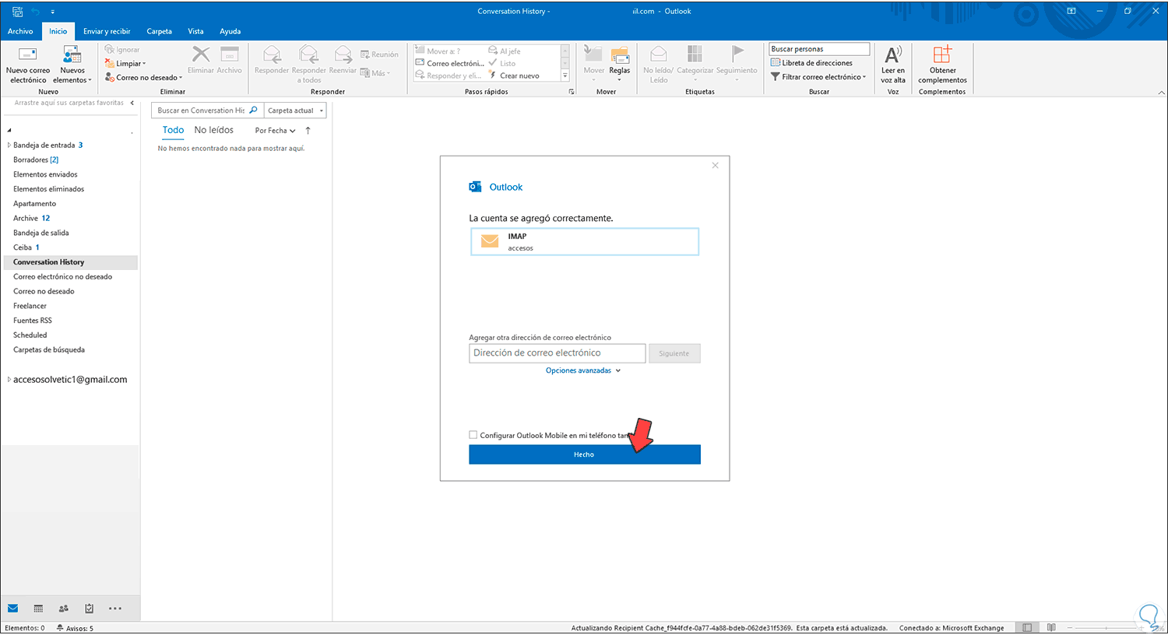The height and width of the screenshot is (635, 1168).
Task: Switch to the Vista ribbon tab
Action: [195, 31]
